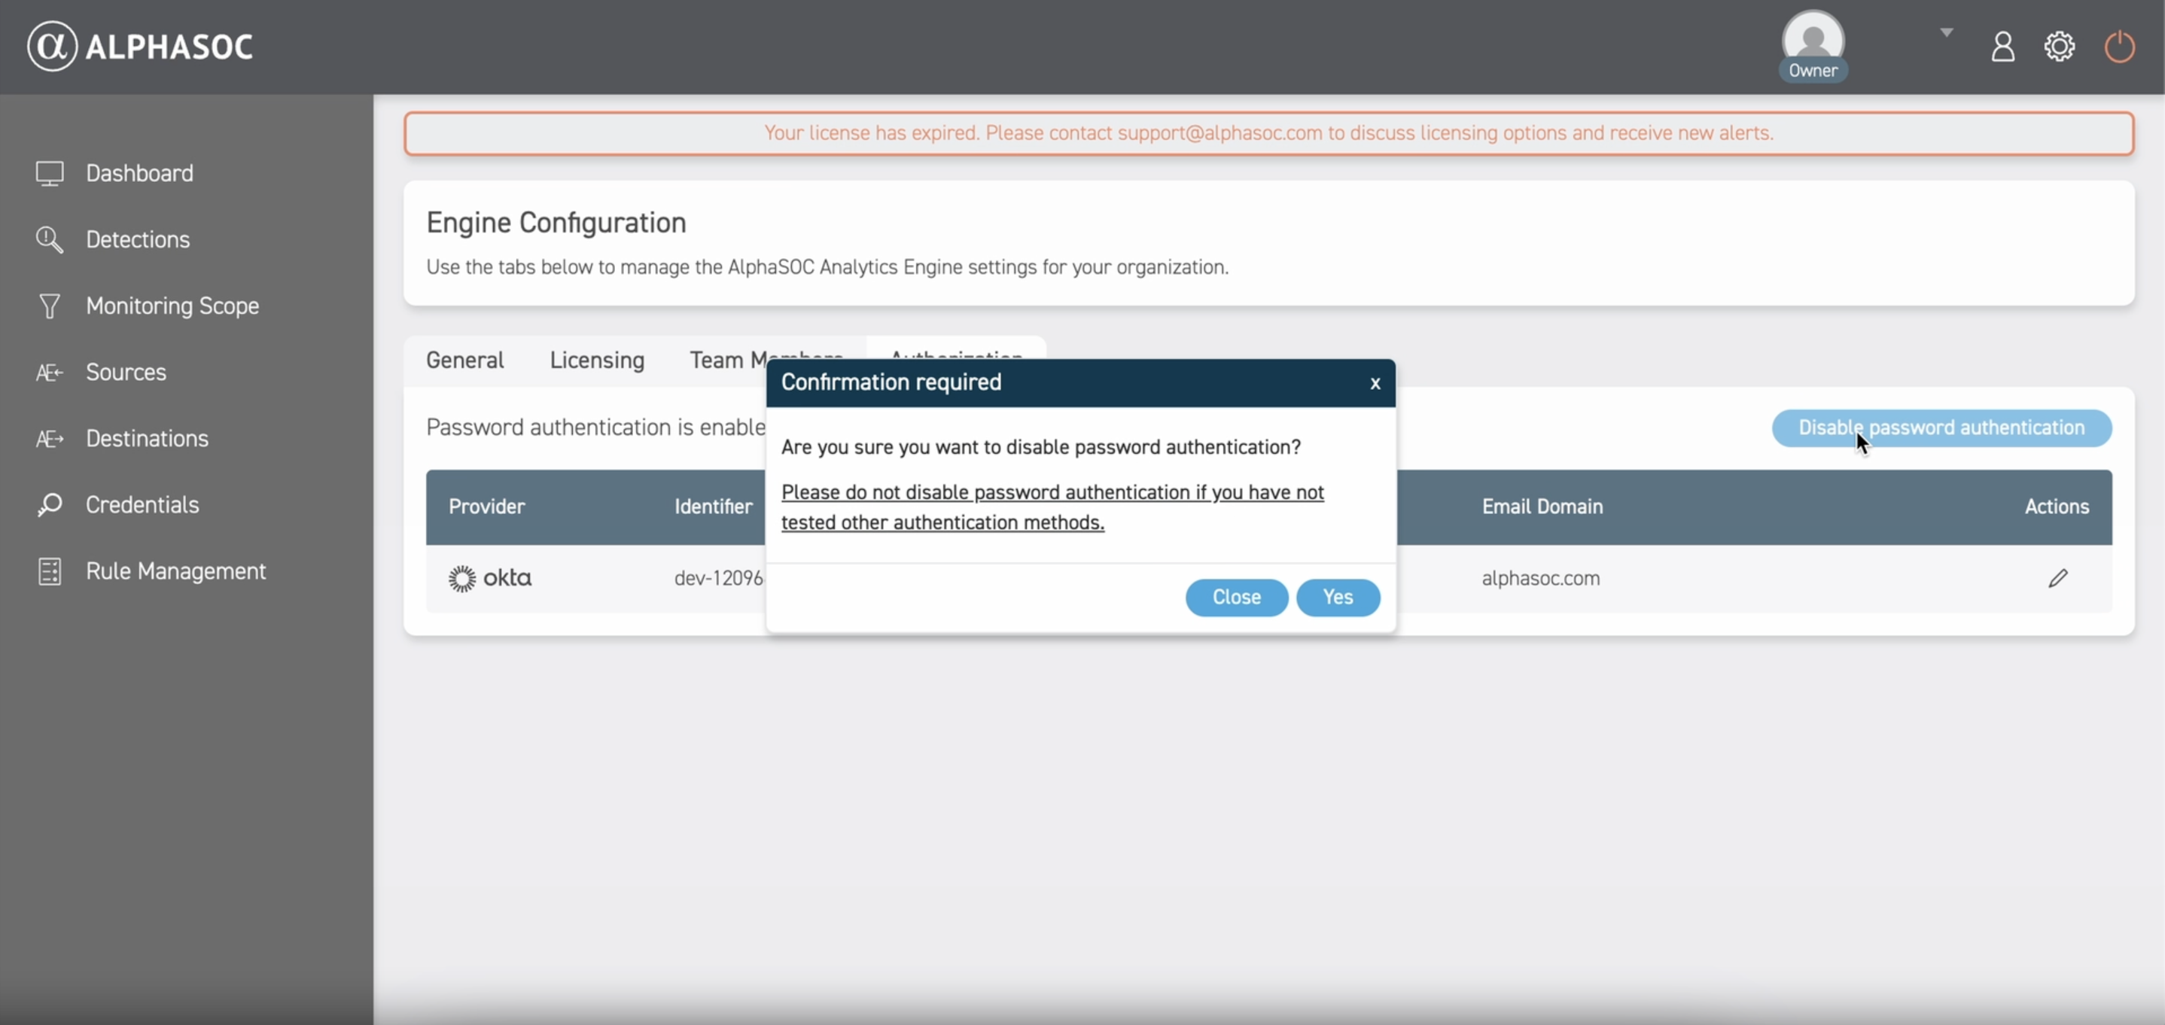The width and height of the screenshot is (2165, 1025).
Task: Click the power logout icon
Action: tap(2119, 47)
